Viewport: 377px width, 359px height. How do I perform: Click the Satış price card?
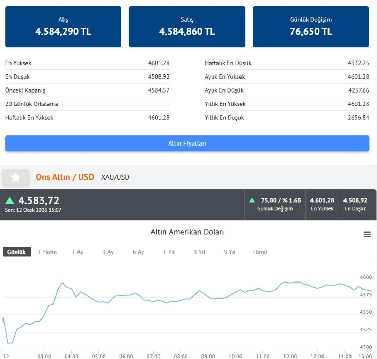(x=187, y=27)
